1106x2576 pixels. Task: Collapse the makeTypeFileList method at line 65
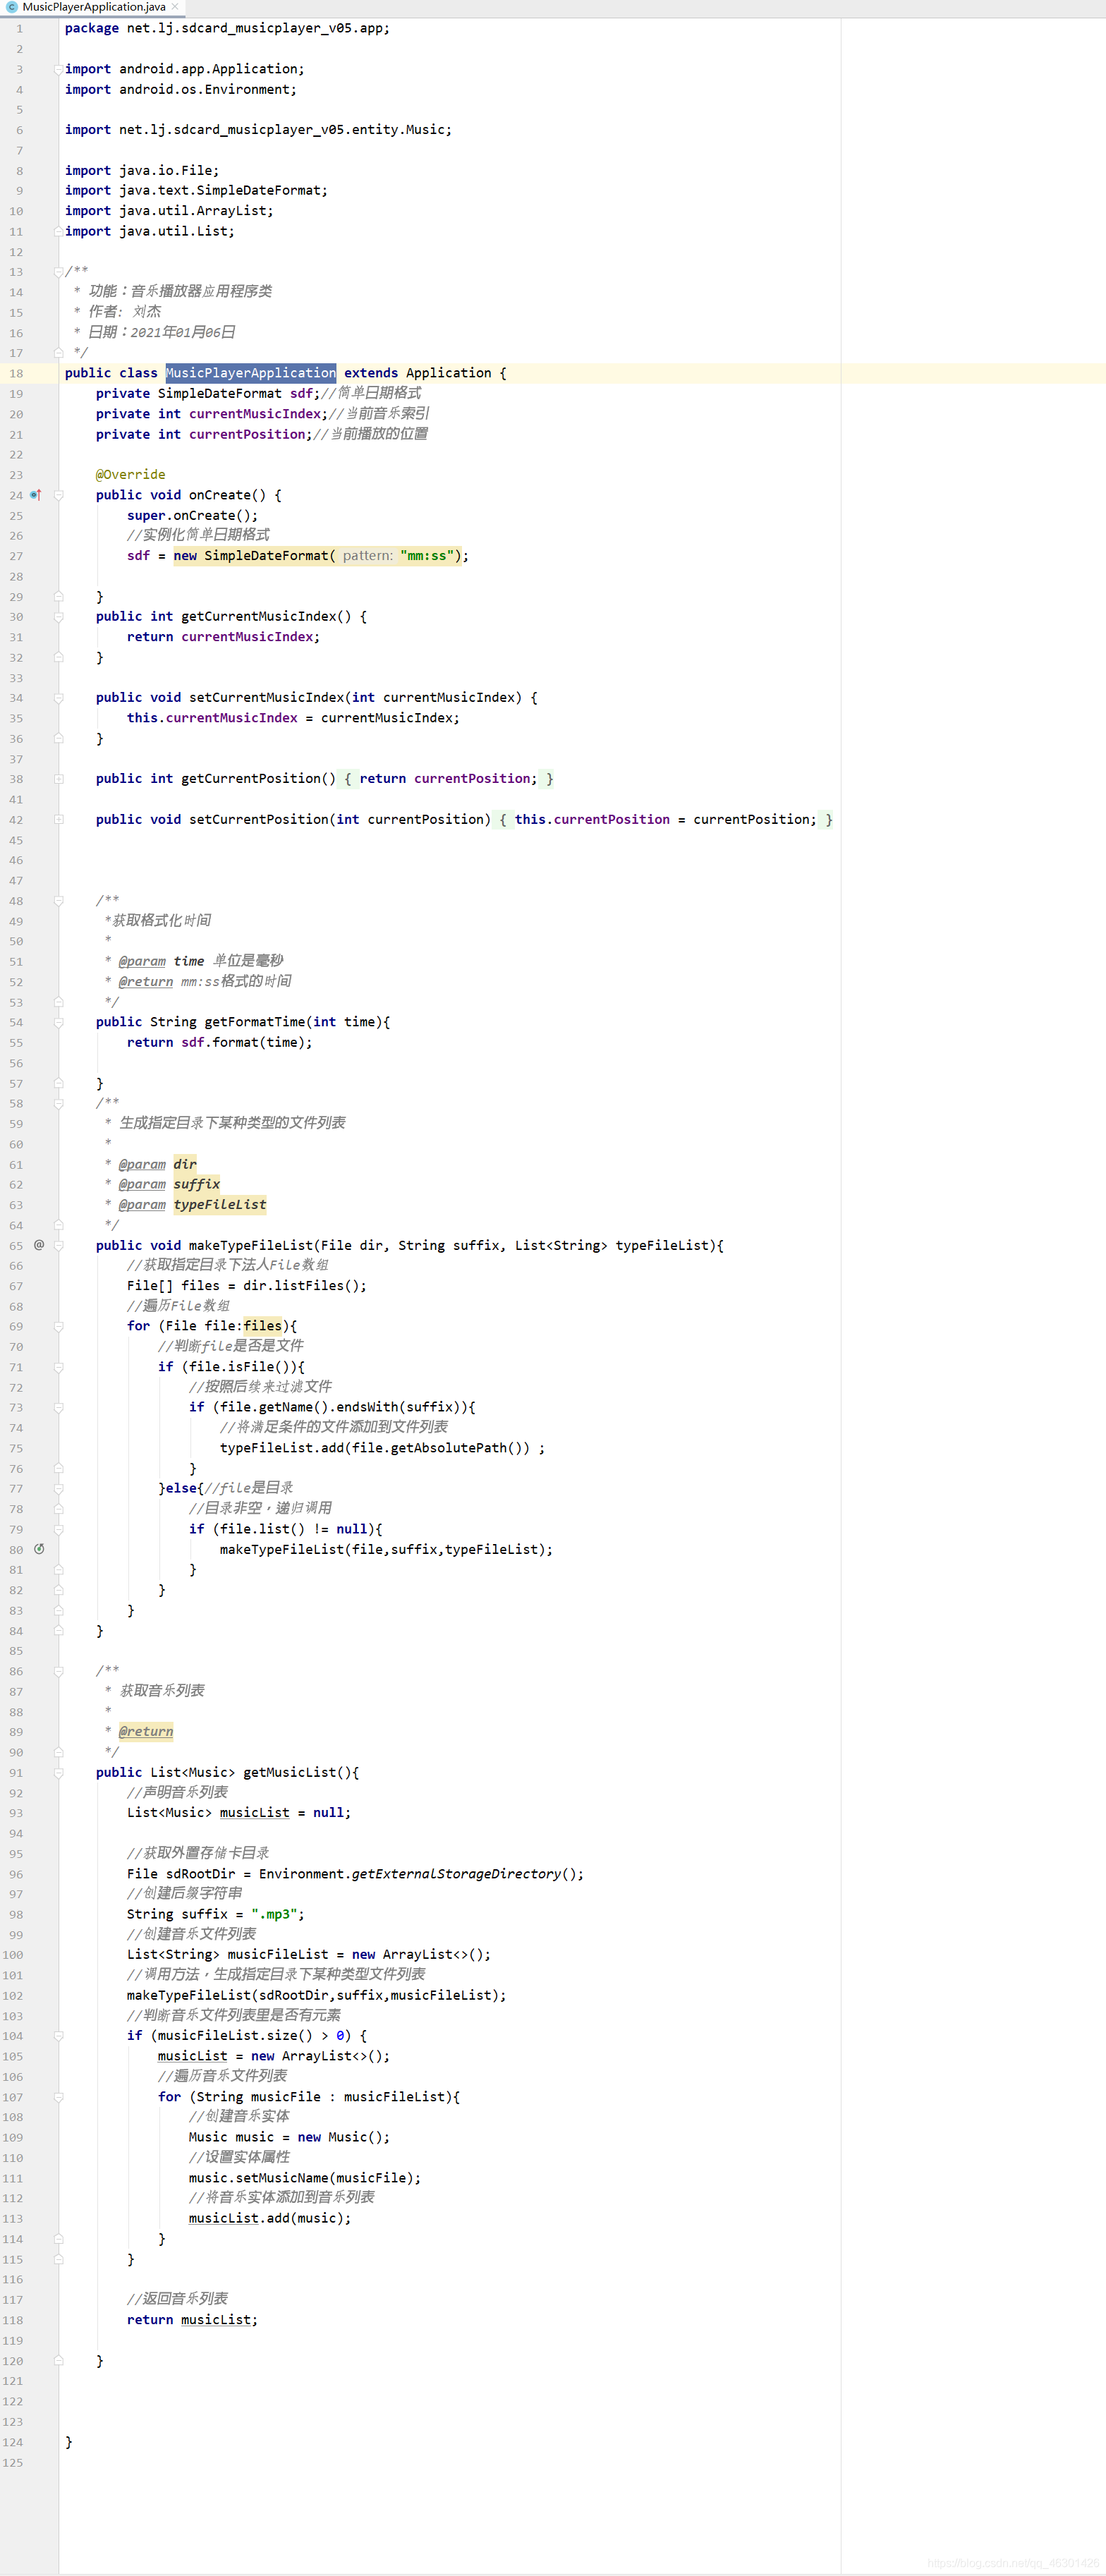coord(58,1245)
